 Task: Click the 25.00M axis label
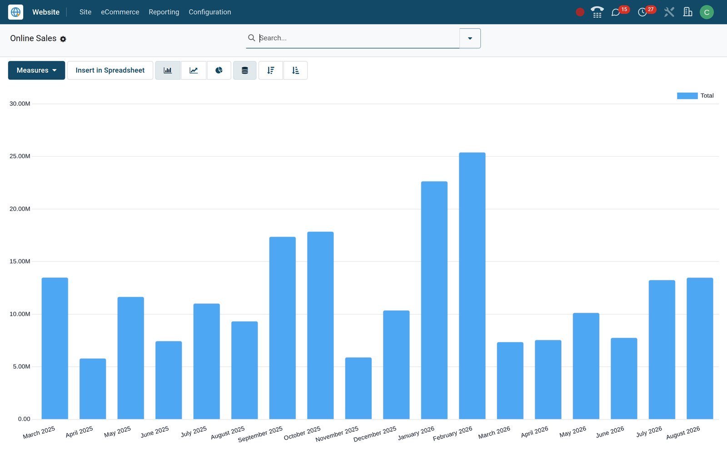click(x=20, y=156)
